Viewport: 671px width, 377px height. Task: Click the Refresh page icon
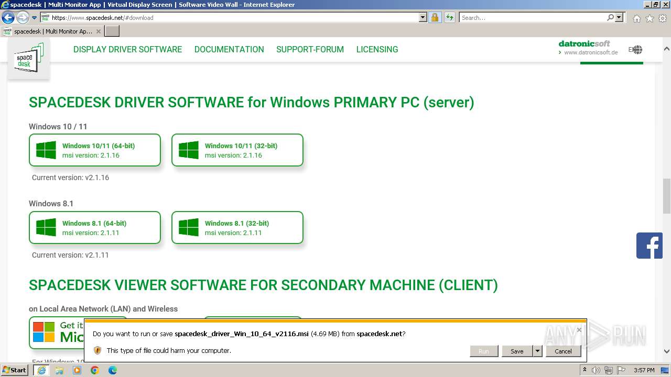[449, 18]
